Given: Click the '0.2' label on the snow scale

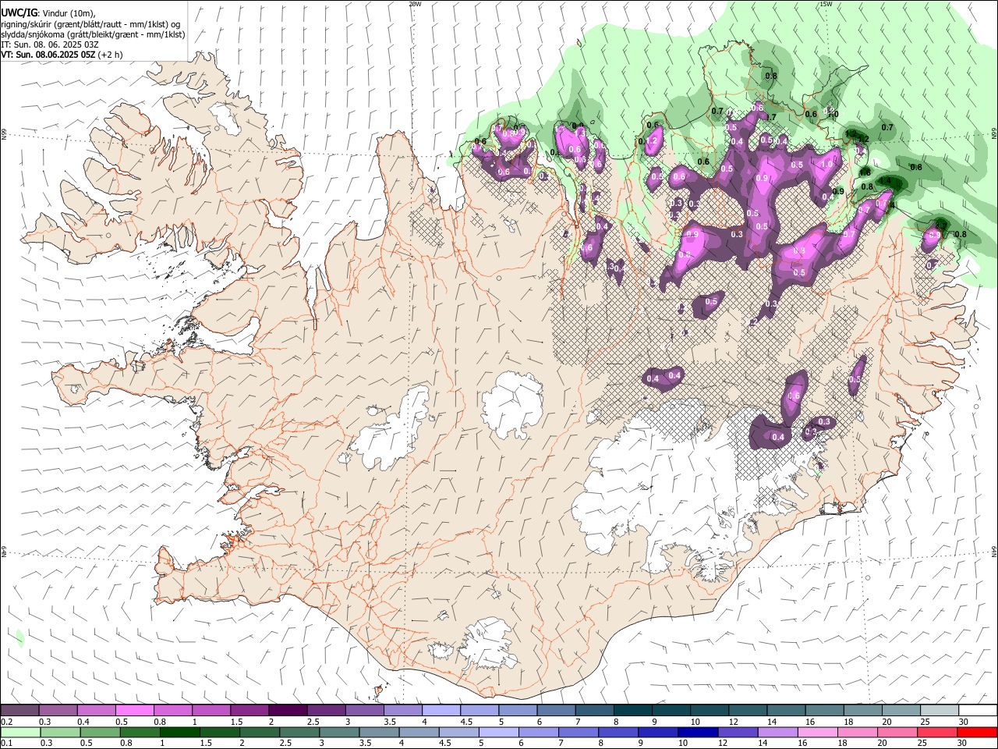Looking at the screenshot, I should click(6, 722).
